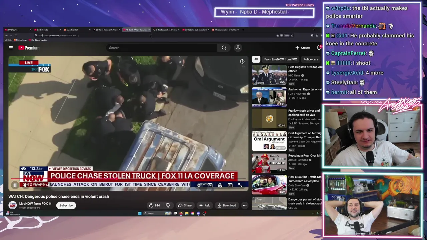The width and height of the screenshot is (427, 240).
Task: Open the Dangerous pursuit of stolen truck title
Action: coord(305,201)
